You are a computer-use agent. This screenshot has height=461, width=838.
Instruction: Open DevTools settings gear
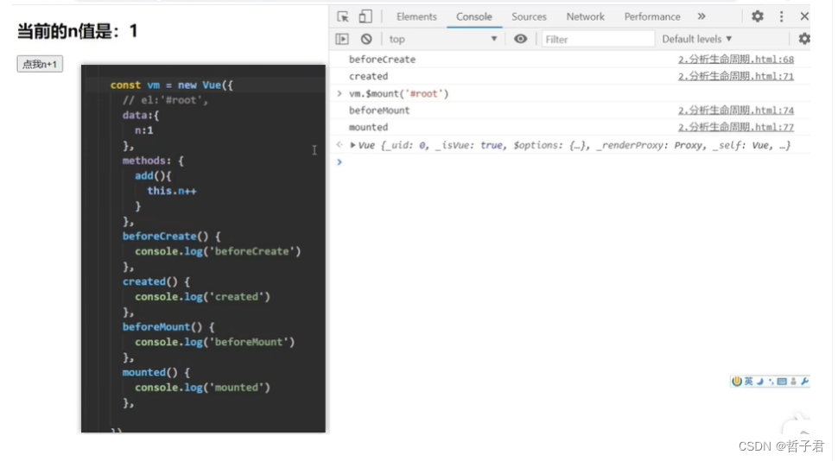tap(758, 16)
